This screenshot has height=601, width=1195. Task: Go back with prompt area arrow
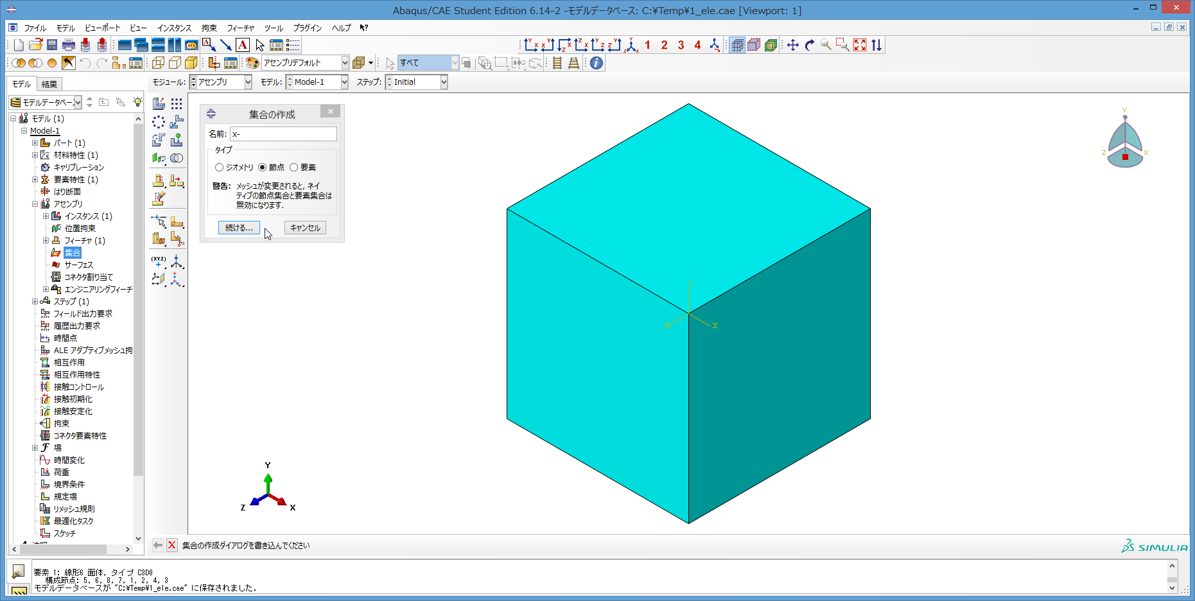(x=157, y=545)
